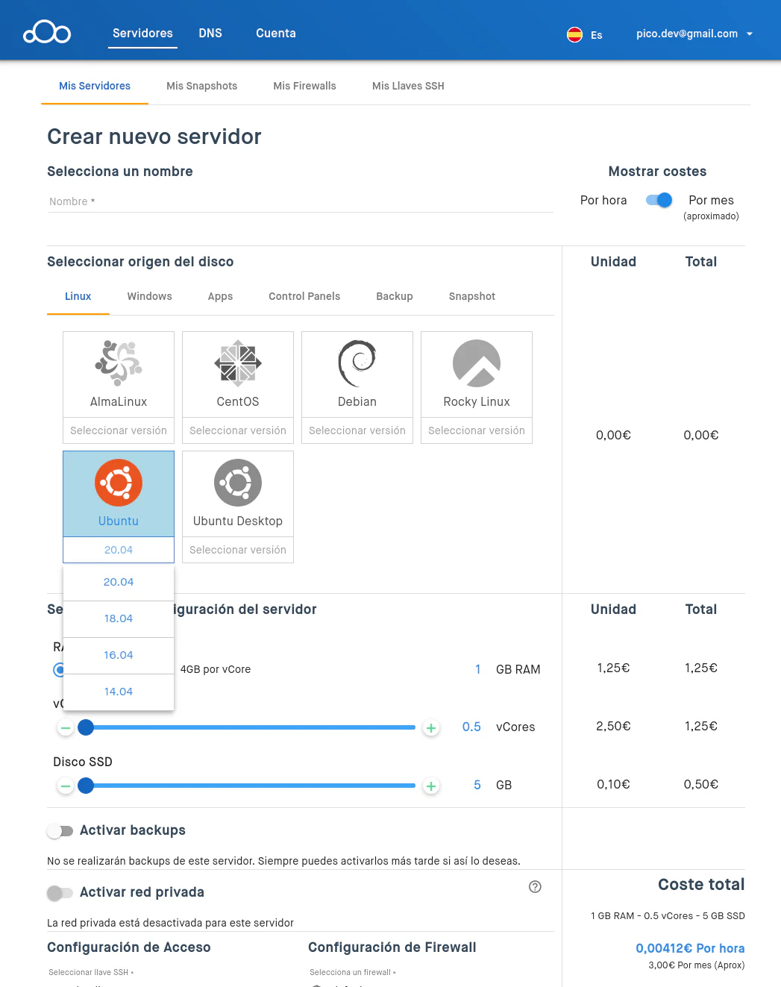781x987 pixels.
Task: Increase vCores with the plus button
Action: pyautogui.click(x=431, y=727)
